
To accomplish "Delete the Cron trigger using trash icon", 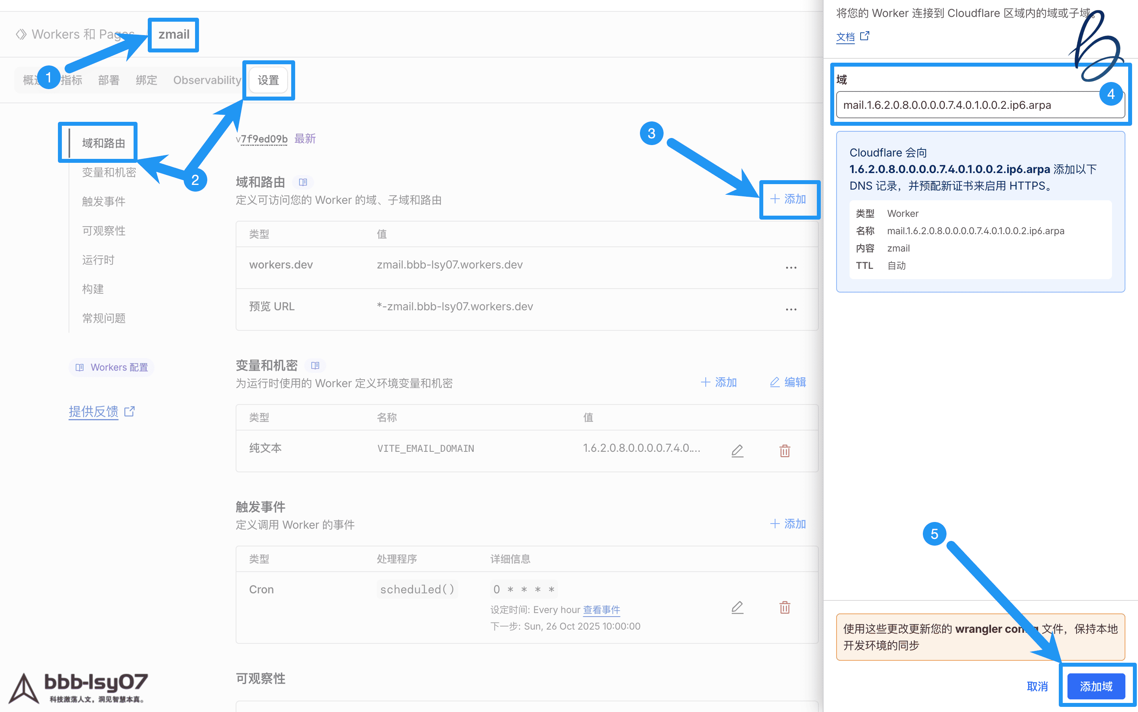I will click(785, 608).
